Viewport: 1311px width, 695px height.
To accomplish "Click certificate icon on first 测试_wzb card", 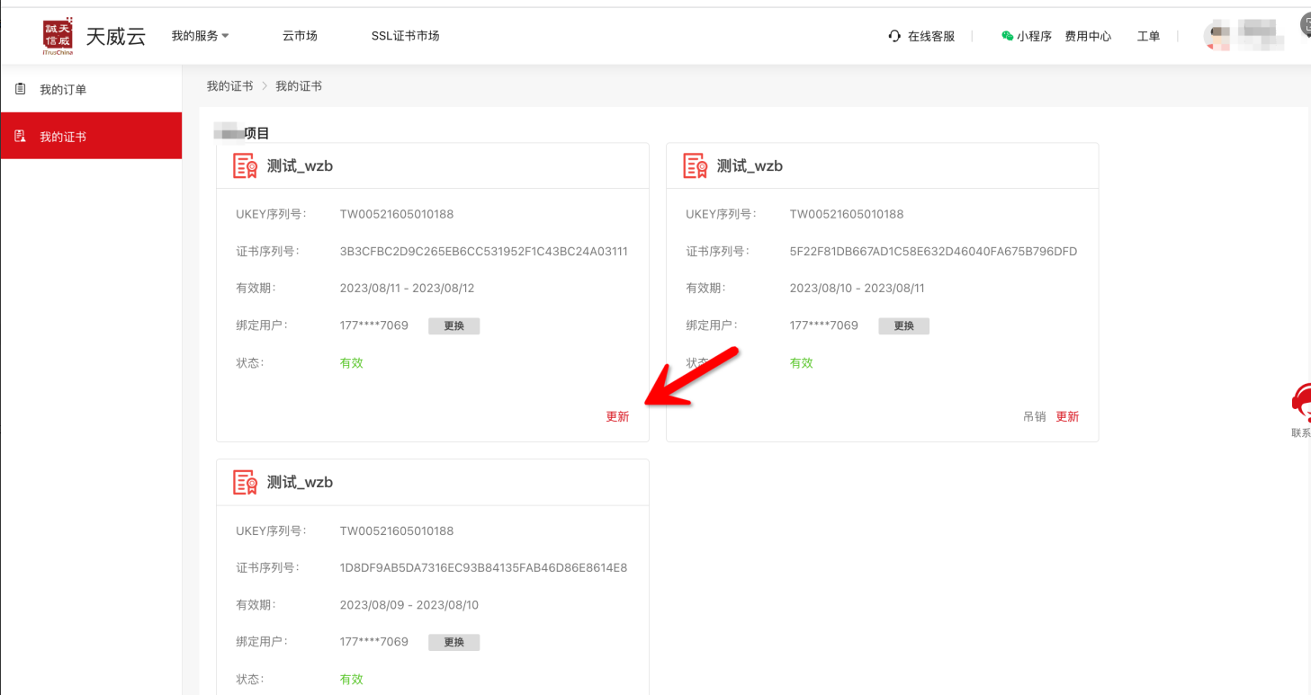I will (x=245, y=166).
